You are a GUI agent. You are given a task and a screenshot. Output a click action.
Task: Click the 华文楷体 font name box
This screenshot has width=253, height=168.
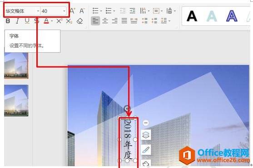pos(22,11)
